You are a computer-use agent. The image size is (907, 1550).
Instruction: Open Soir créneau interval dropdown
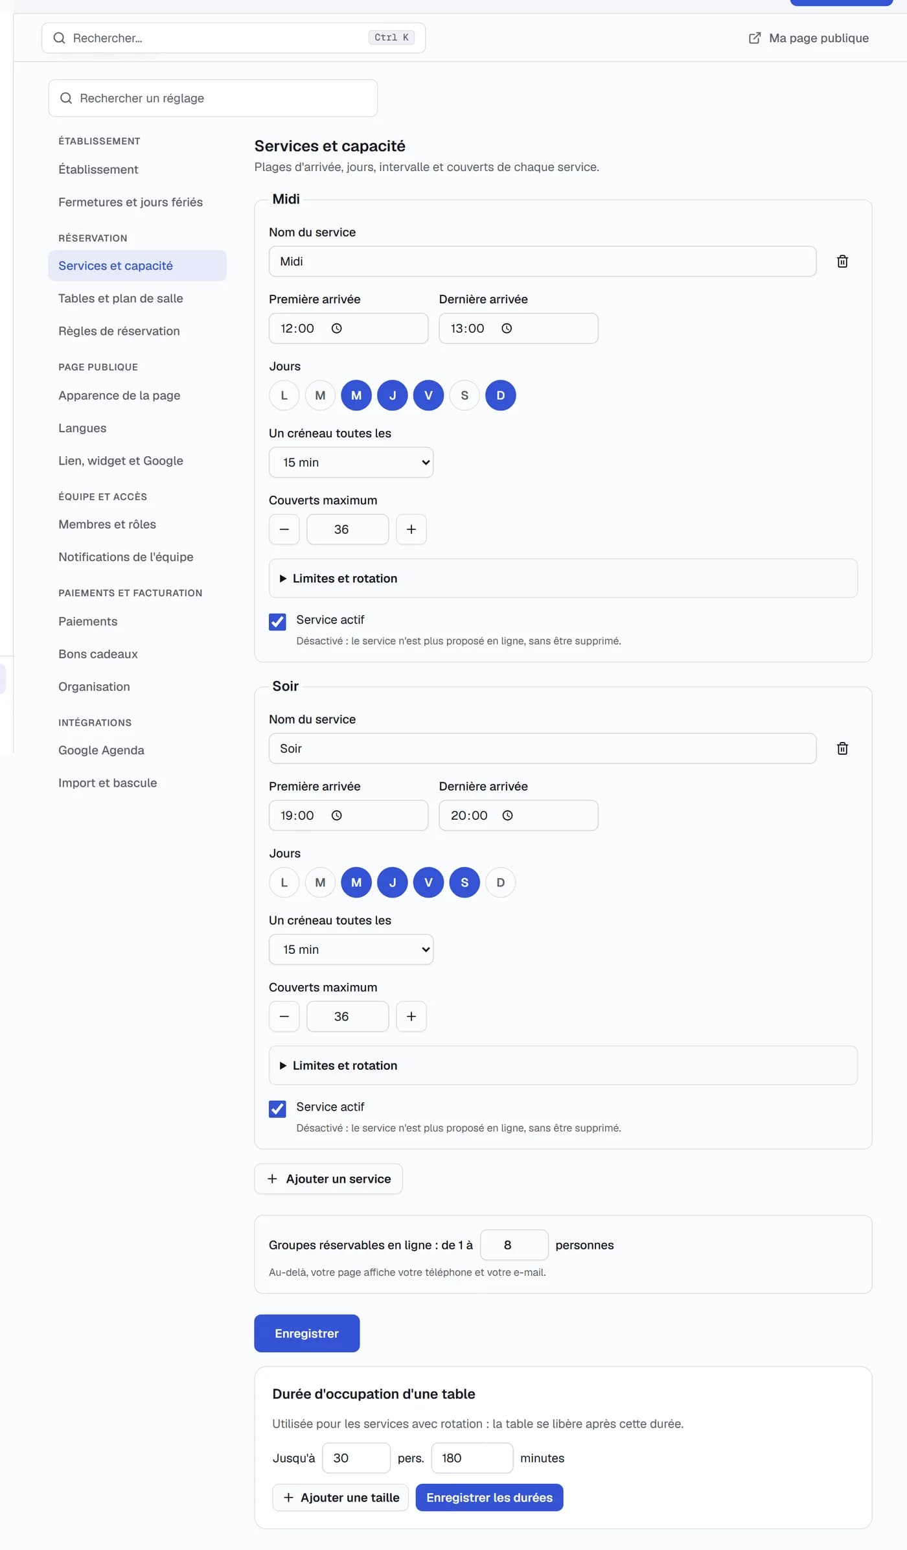(351, 950)
